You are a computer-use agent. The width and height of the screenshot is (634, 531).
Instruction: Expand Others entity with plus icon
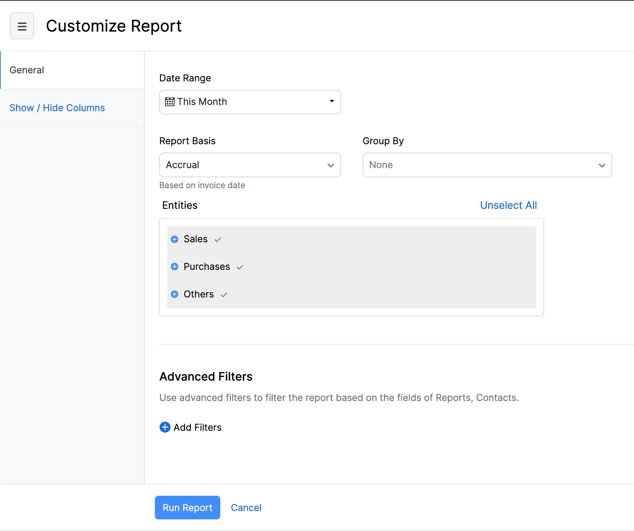point(174,295)
